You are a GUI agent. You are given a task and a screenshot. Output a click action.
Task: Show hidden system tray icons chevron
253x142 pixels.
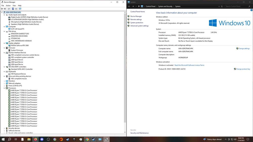pos(226,139)
